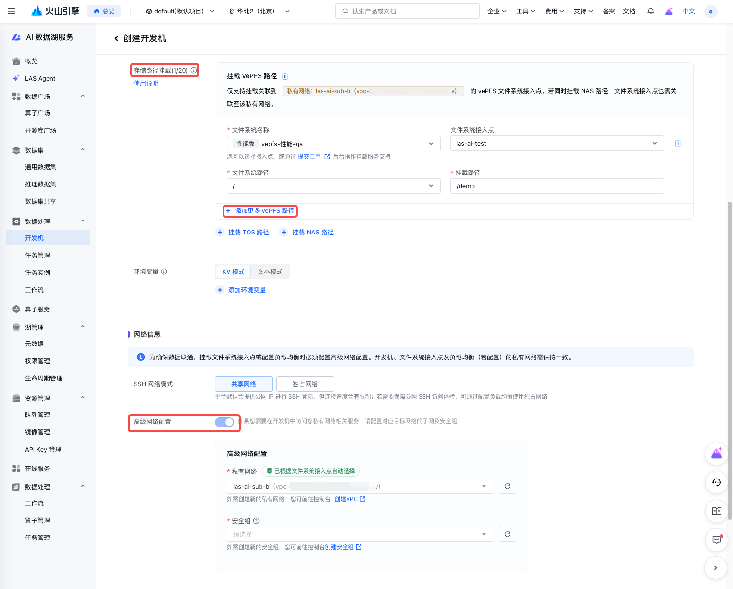
Task: Select 独占网络 SSH mode
Action: pyautogui.click(x=305, y=384)
